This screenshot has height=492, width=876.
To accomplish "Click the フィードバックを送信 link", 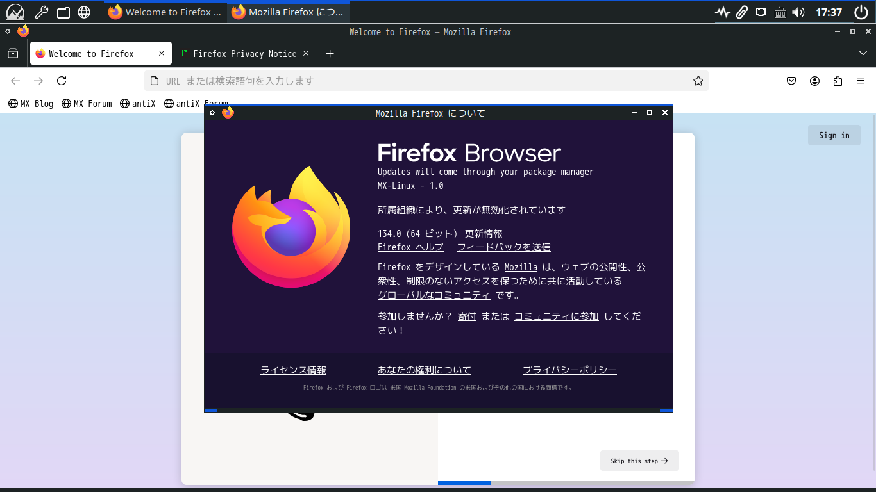I will [x=503, y=247].
